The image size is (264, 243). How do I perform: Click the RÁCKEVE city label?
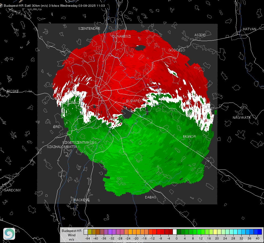[82, 200]
